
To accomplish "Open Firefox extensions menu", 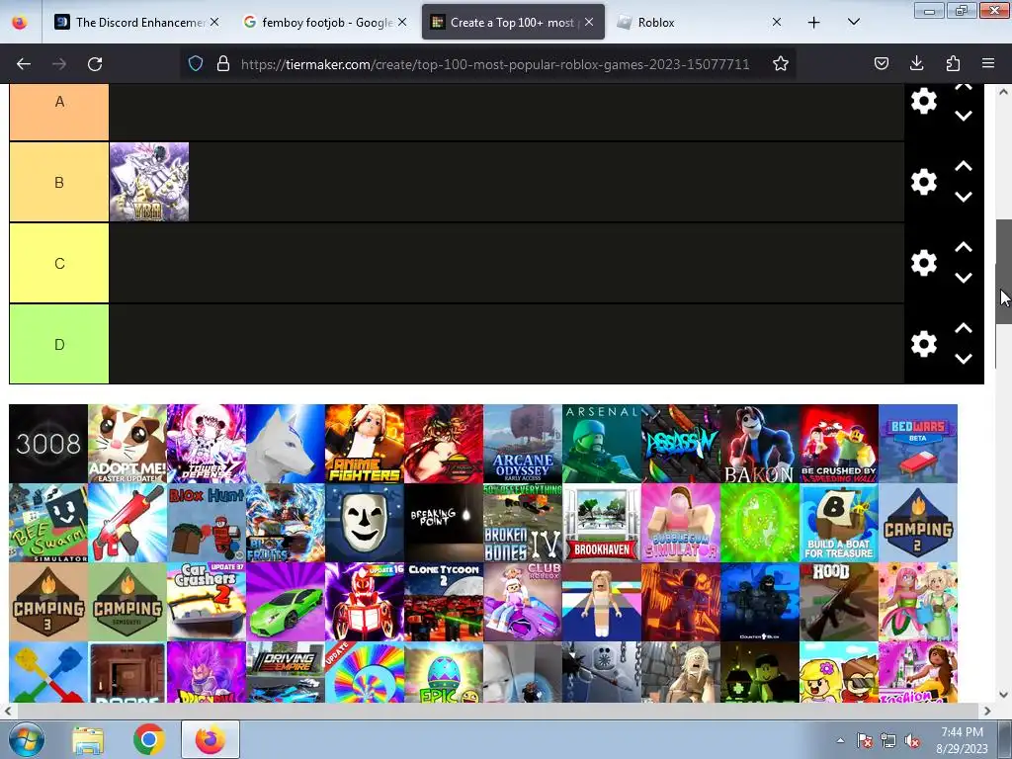I will pyautogui.click(x=953, y=63).
